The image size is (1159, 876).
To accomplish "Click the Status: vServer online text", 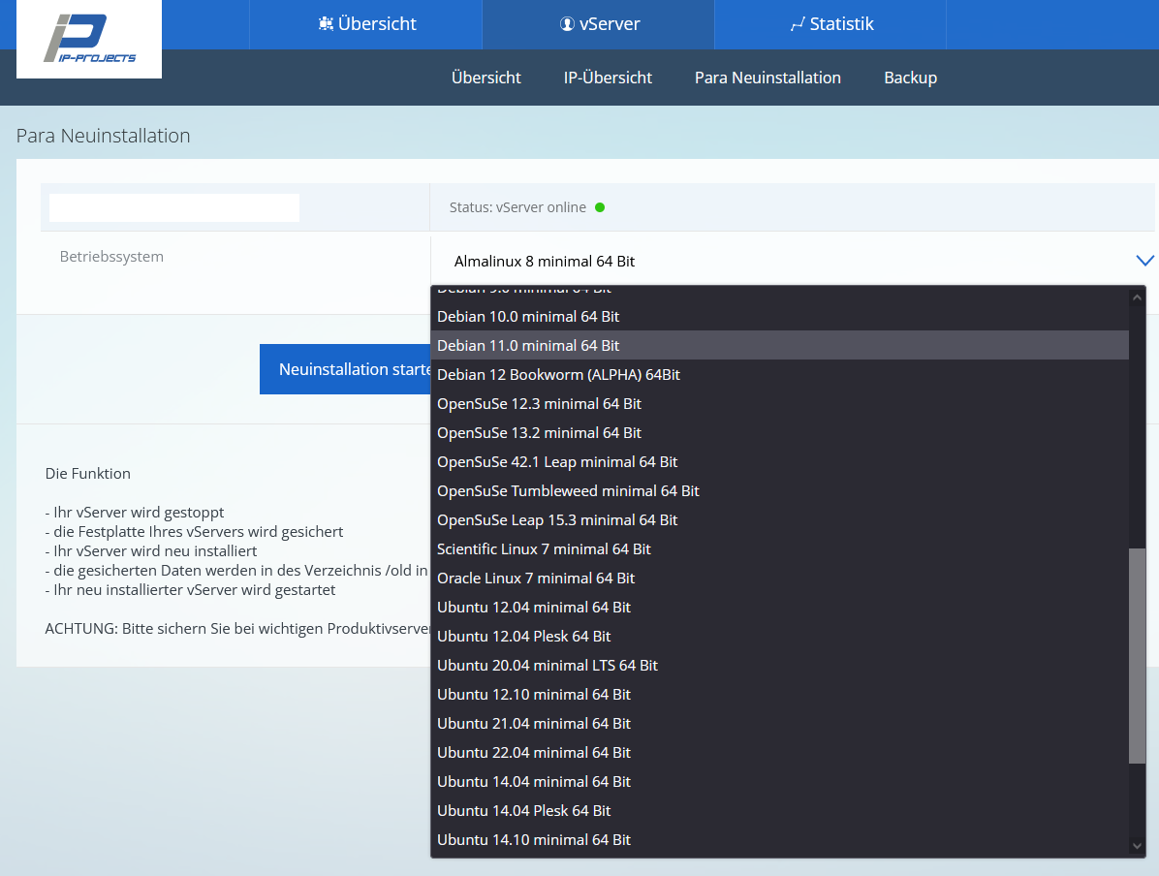I will pos(517,207).
